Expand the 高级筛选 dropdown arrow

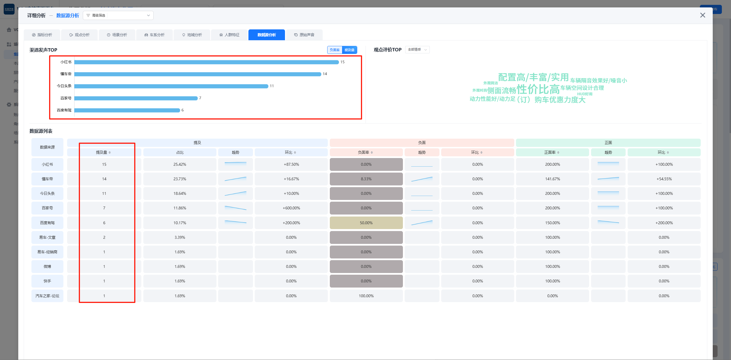tap(148, 15)
